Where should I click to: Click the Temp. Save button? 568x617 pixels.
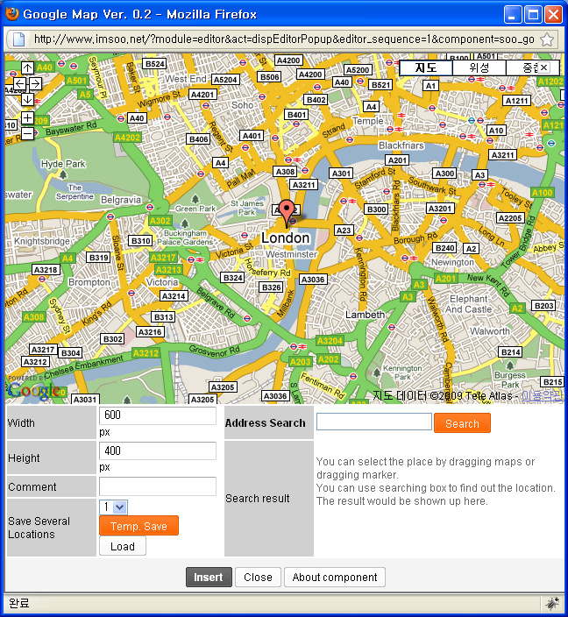(x=139, y=526)
